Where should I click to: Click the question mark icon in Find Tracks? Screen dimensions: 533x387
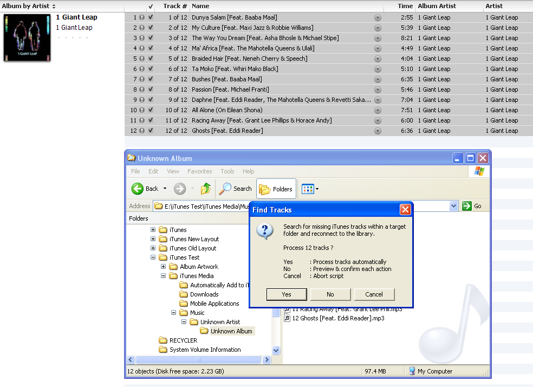[x=264, y=231]
